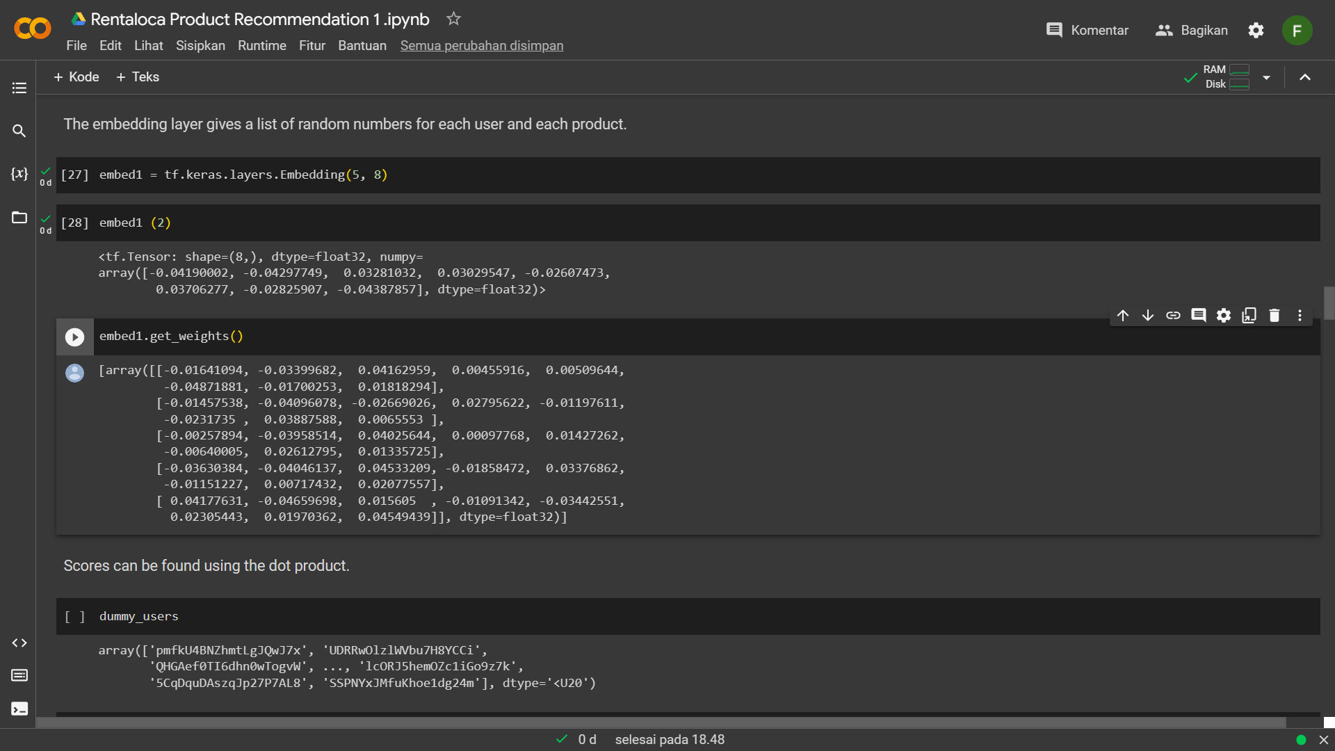Open the variables inspector
The image size is (1335, 751).
(x=19, y=175)
